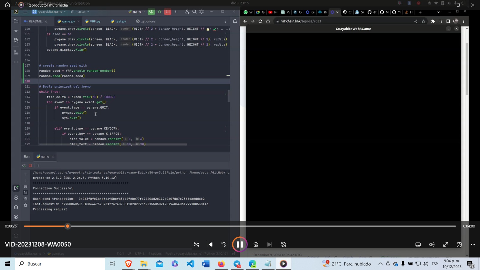Toggle soft-wrap in Run console
The height and width of the screenshot is (270, 480).
point(25,187)
